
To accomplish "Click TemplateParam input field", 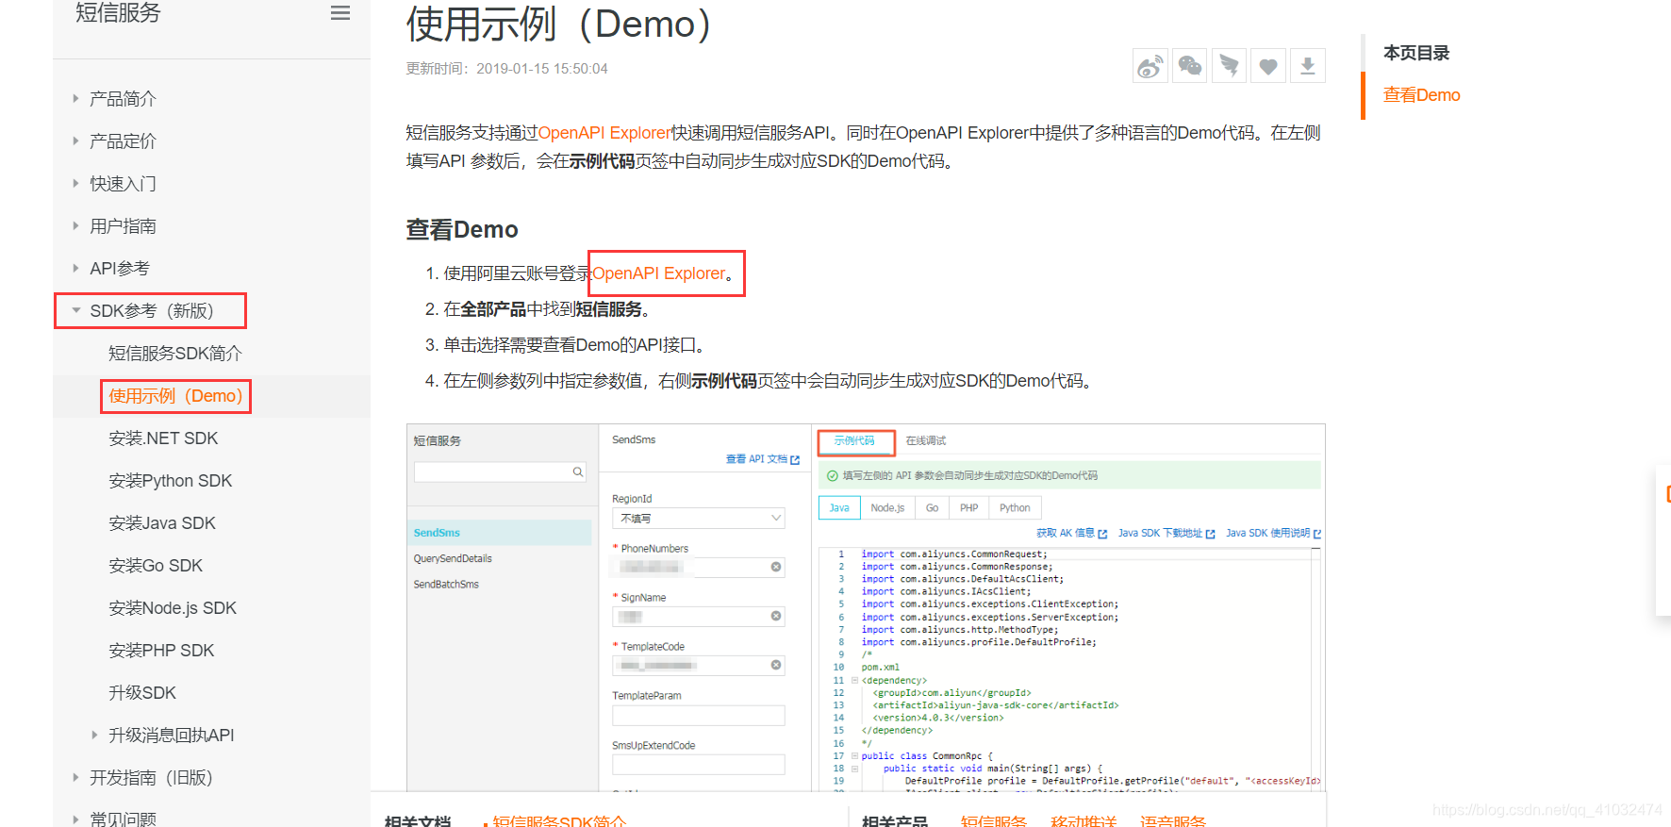I will point(699,715).
